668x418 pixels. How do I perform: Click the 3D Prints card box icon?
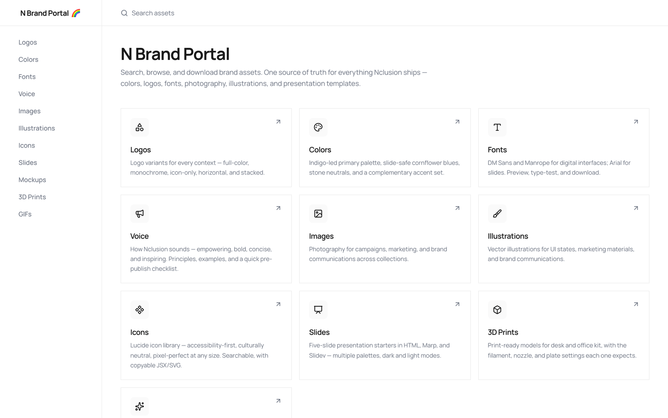point(497,310)
